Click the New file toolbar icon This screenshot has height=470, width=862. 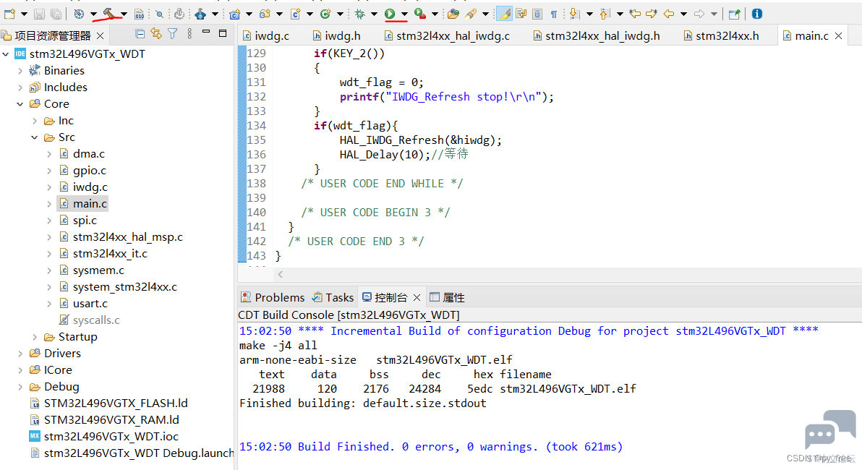(9, 14)
